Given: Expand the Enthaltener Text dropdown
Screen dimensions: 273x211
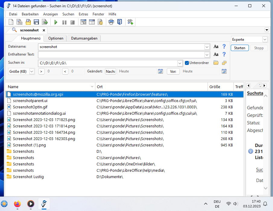Looking at the screenshot, I should [207, 55].
